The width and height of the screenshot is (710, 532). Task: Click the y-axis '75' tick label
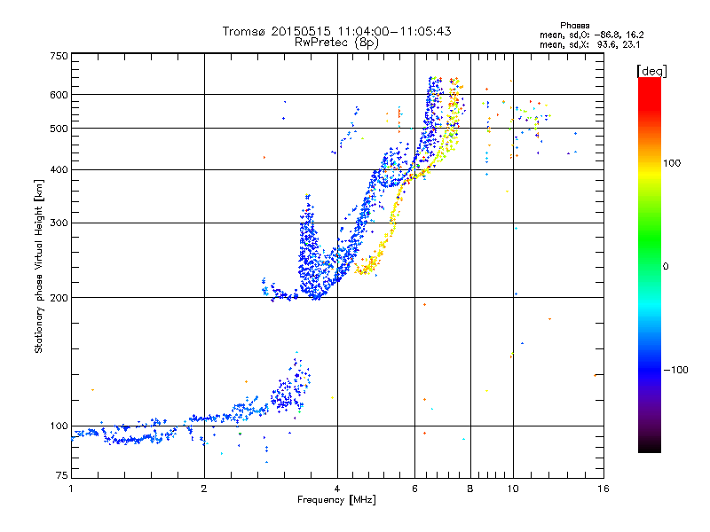[x=62, y=475]
